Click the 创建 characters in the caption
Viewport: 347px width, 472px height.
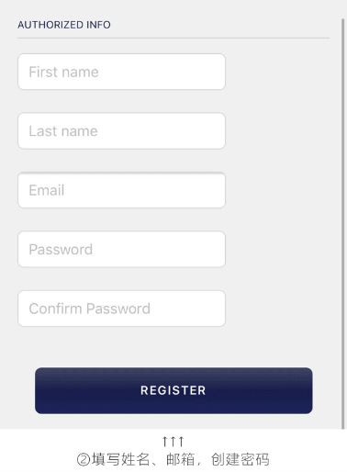225,459
